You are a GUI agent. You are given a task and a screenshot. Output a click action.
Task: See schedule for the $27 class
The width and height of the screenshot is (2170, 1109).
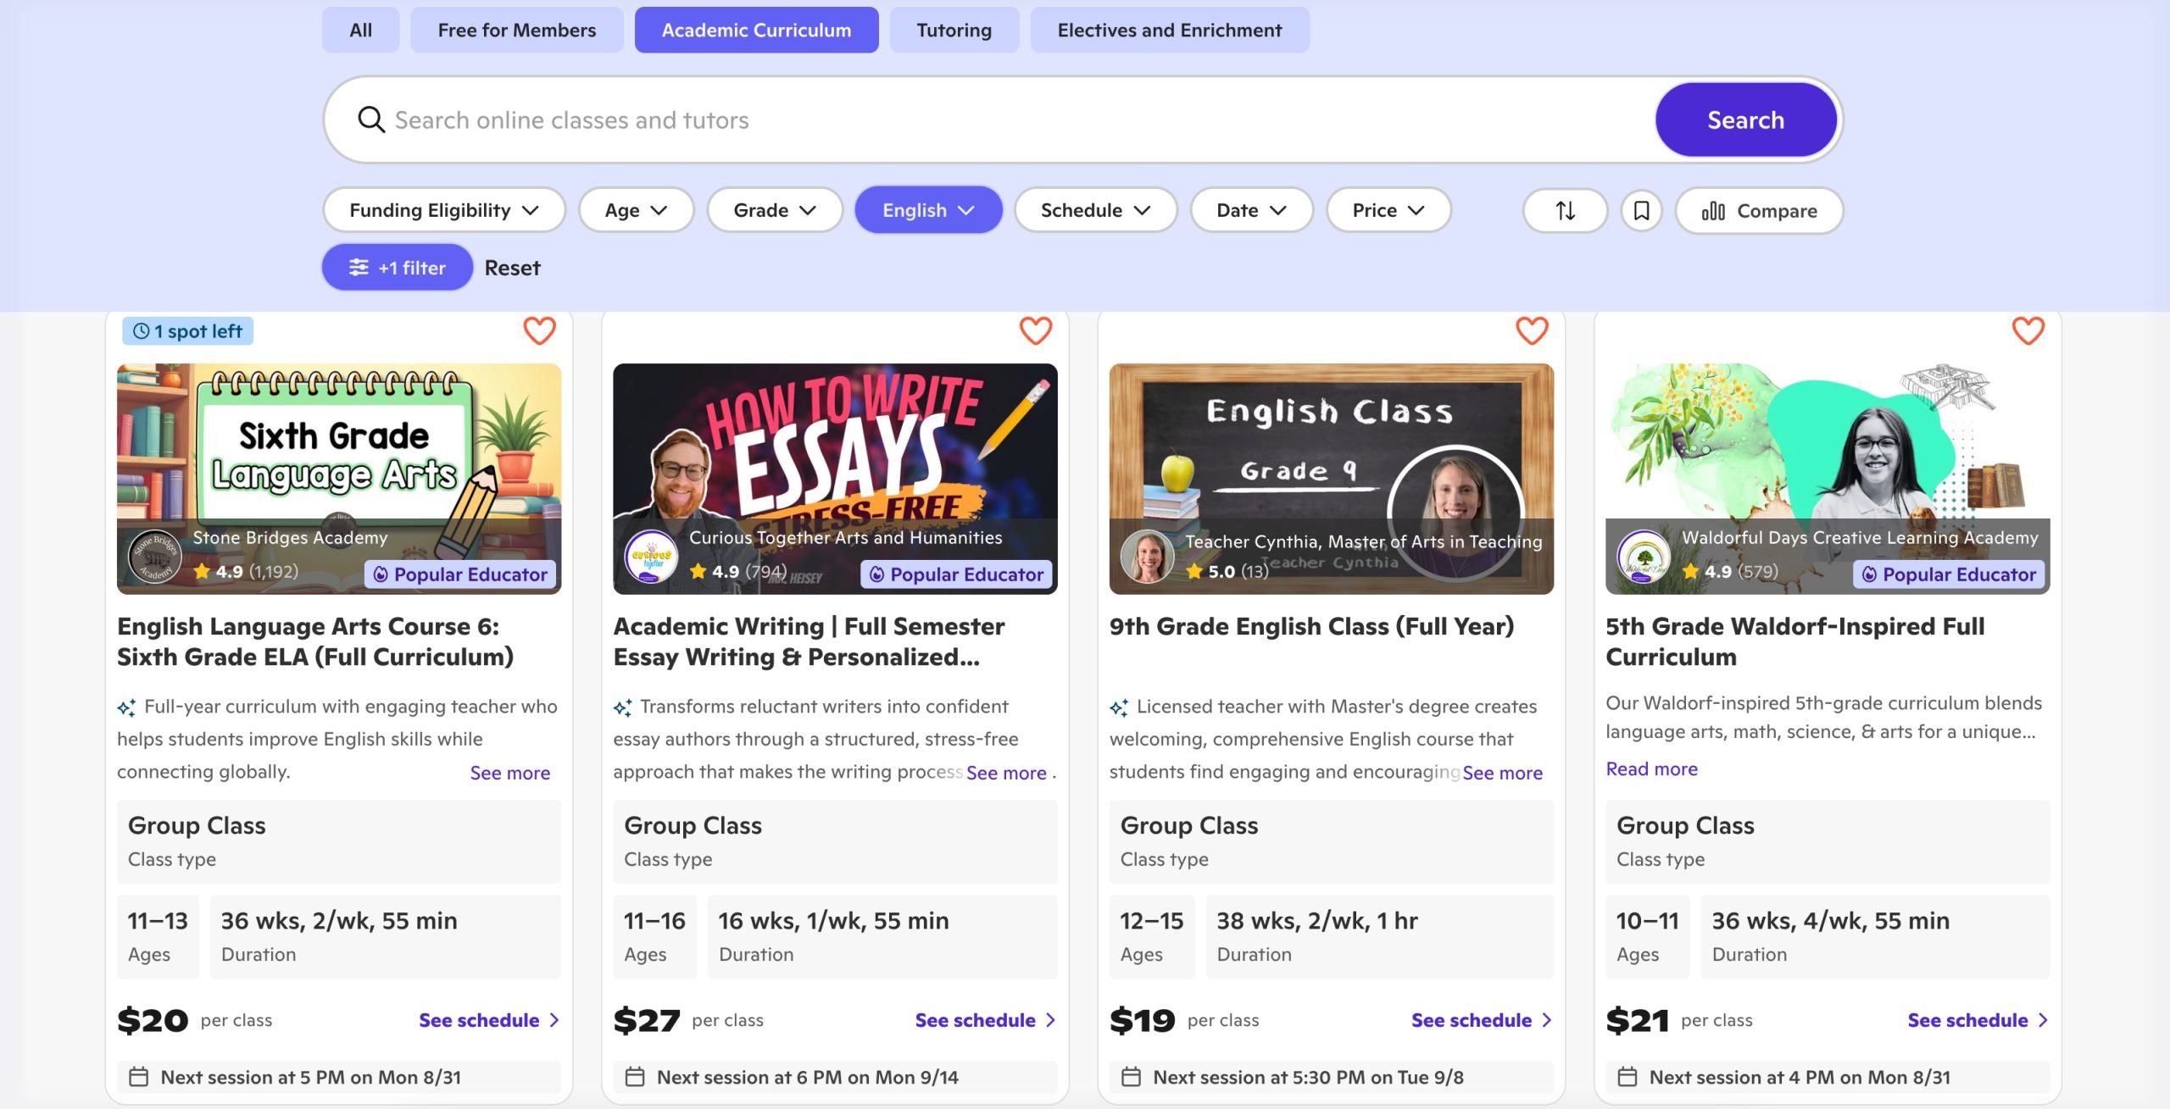[x=986, y=1020]
